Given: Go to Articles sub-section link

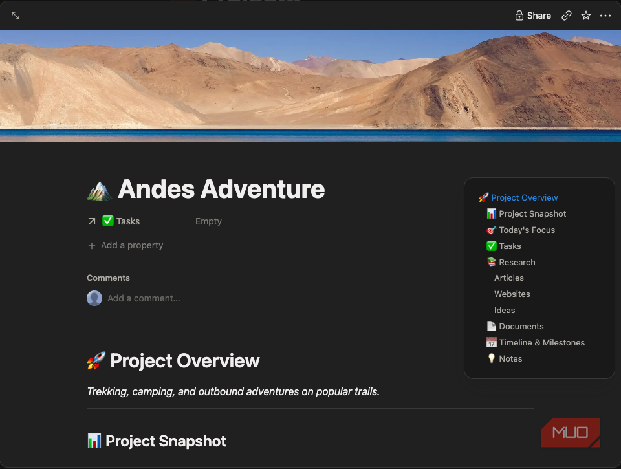Looking at the screenshot, I should click(x=509, y=278).
